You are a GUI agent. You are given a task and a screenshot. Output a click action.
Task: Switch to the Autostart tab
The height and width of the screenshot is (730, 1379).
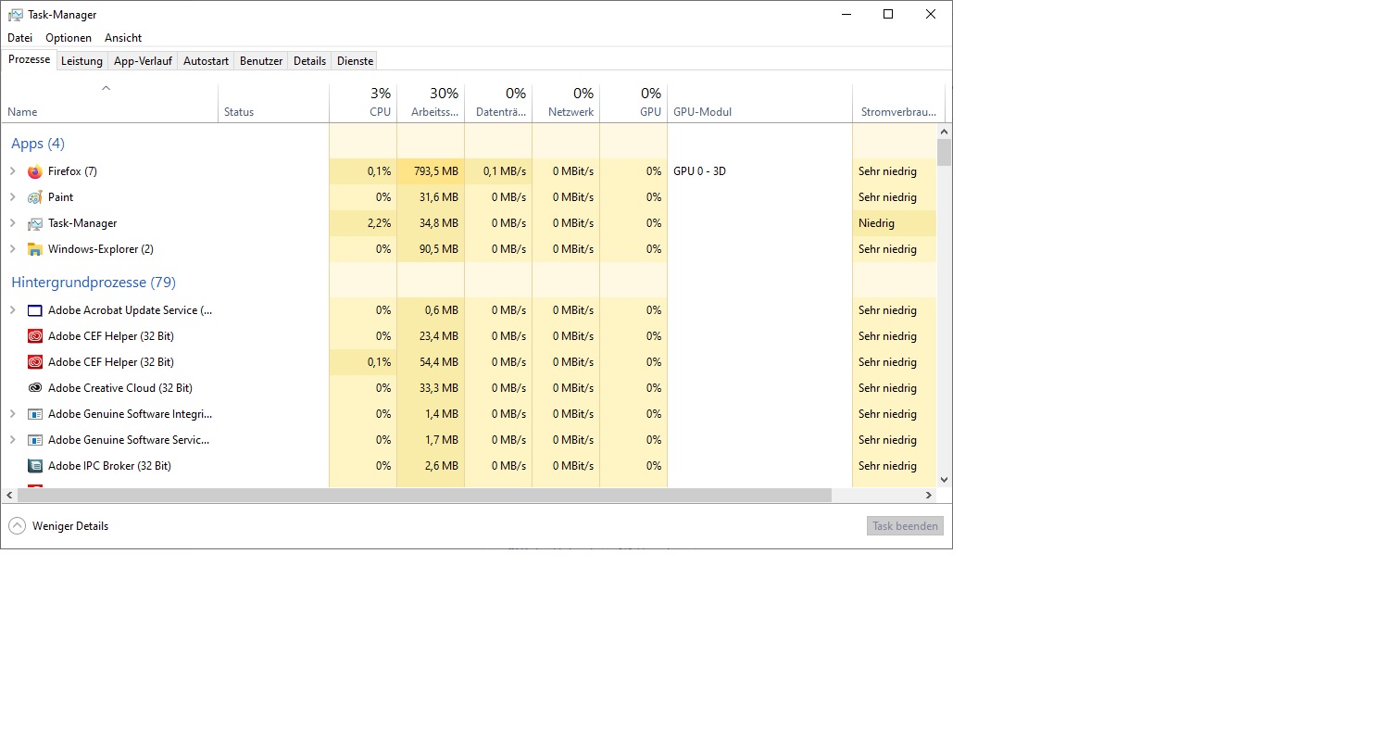point(206,61)
